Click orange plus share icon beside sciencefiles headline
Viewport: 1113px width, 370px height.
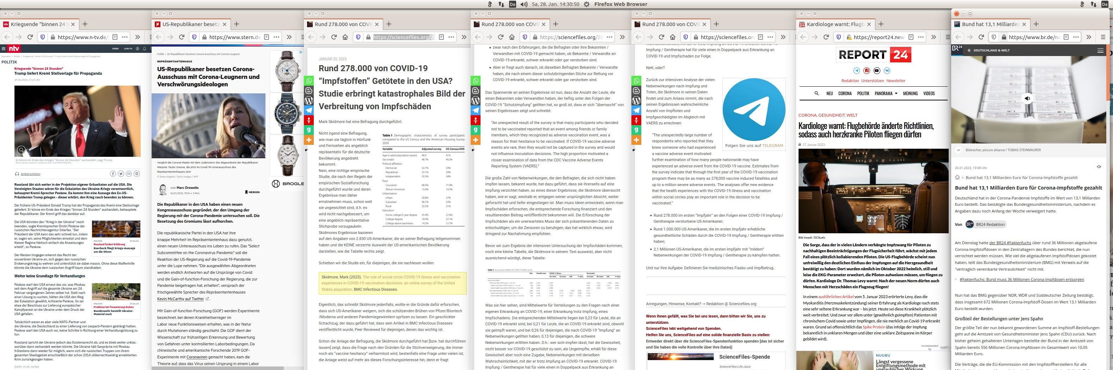[309, 140]
